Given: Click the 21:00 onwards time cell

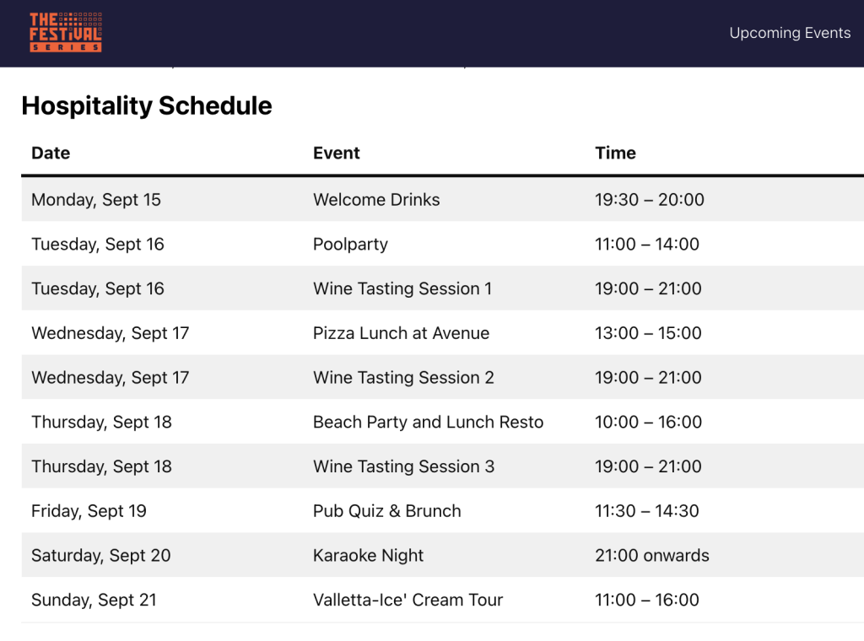Looking at the screenshot, I should 652,555.
